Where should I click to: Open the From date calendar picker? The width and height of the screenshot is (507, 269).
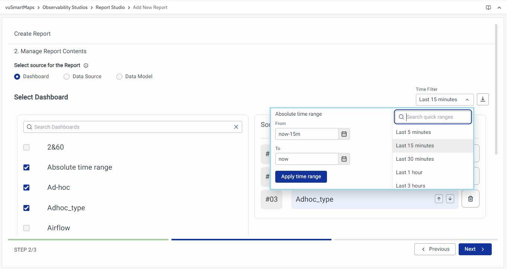tap(344, 134)
